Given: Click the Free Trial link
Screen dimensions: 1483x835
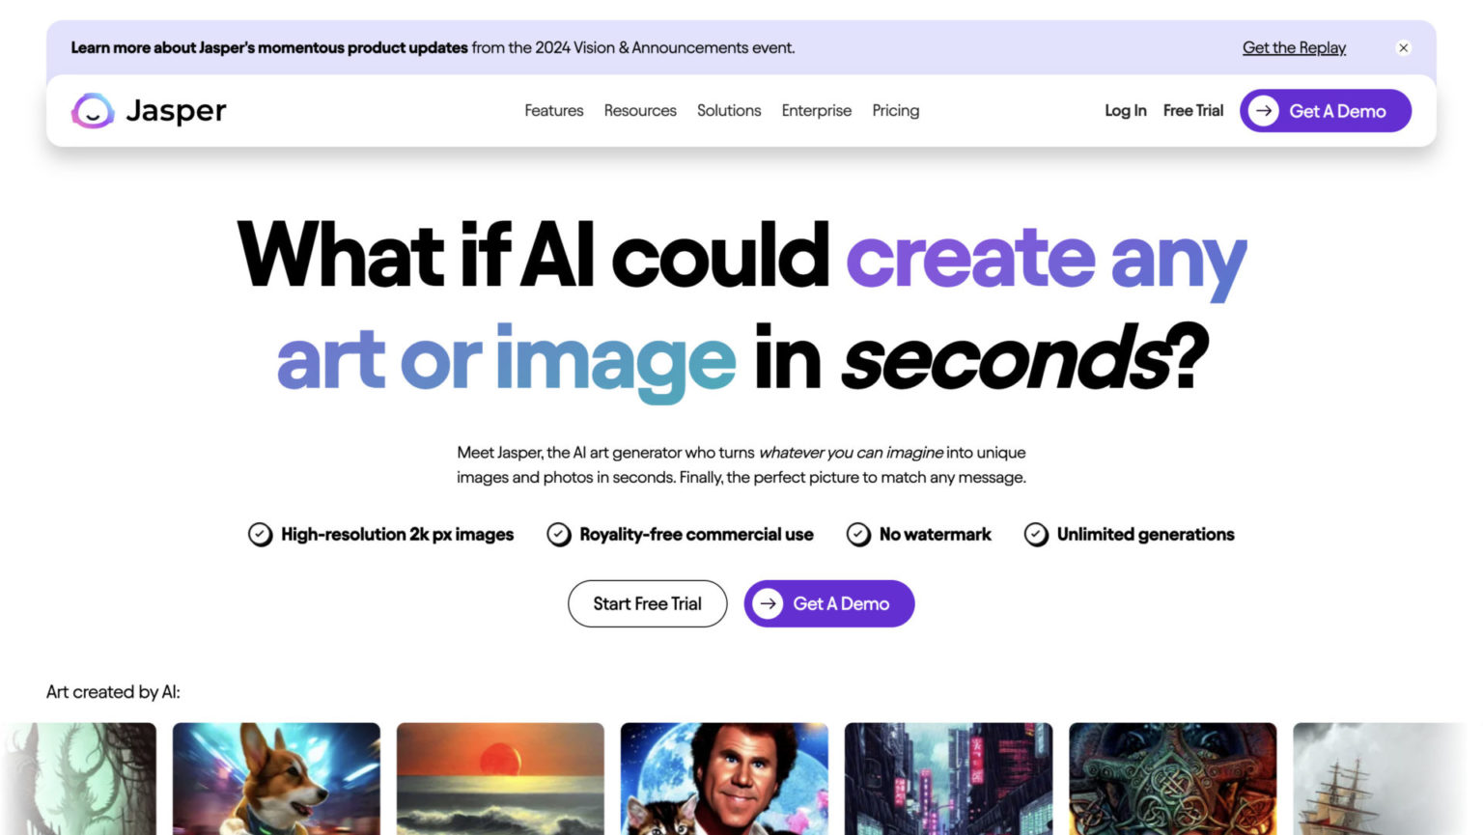Looking at the screenshot, I should 1193,111.
